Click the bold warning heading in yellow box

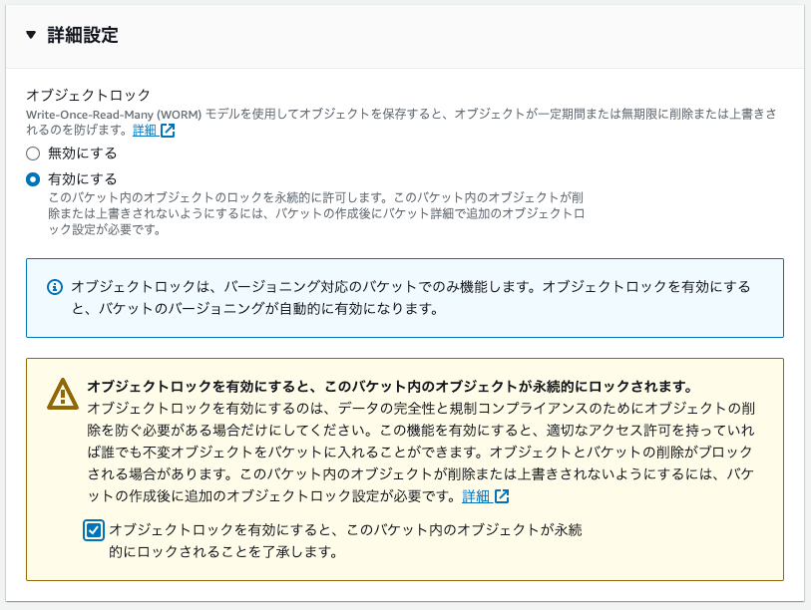coord(389,386)
